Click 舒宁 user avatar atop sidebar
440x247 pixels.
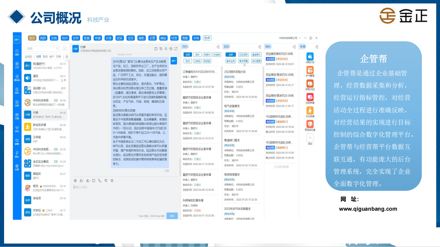tap(17, 39)
